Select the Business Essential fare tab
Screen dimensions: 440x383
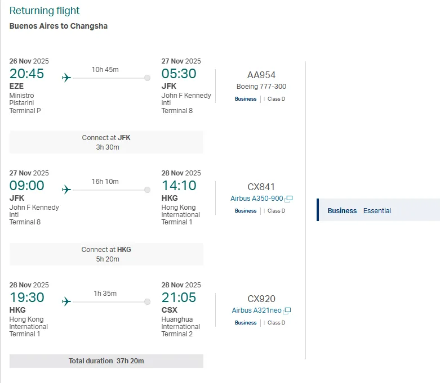click(x=377, y=210)
